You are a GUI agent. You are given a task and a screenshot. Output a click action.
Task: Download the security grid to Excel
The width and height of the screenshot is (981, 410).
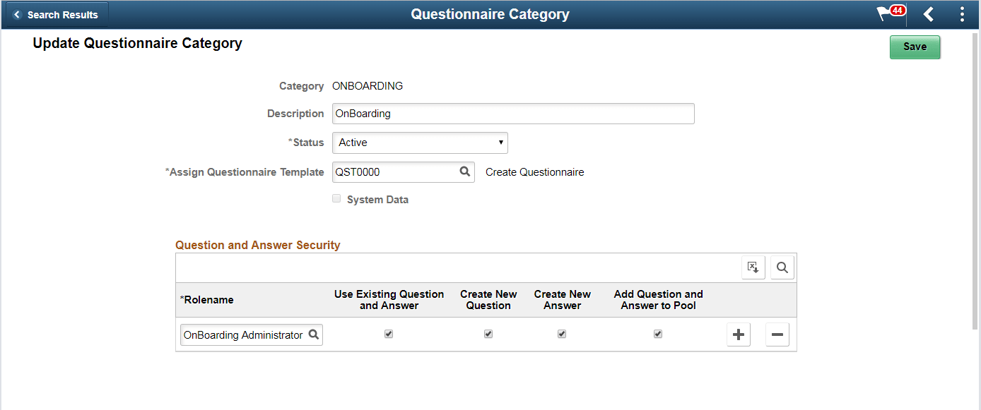tap(753, 267)
